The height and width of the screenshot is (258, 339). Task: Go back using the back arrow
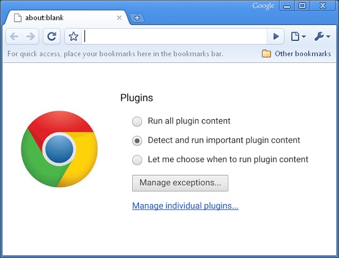[14, 36]
